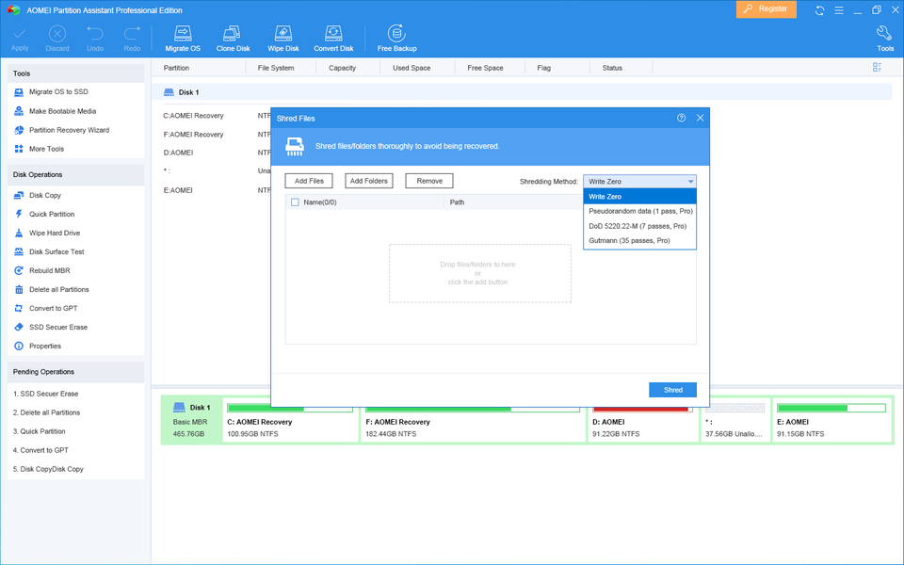The image size is (904, 565).
Task: Switch view with the layout icon
Action: pyautogui.click(x=877, y=68)
